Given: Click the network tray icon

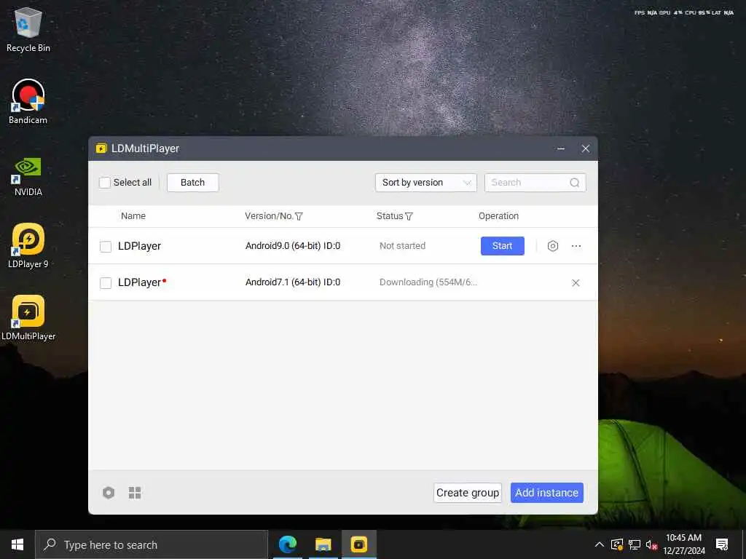Looking at the screenshot, I should click(x=635, y=544).
